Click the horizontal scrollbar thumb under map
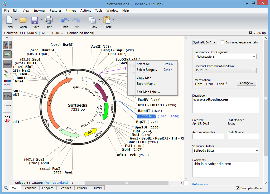 point(127,183)
